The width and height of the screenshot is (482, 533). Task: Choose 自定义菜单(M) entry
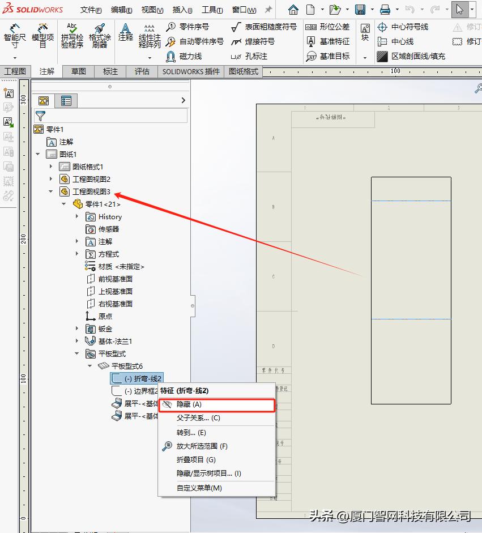217,488
